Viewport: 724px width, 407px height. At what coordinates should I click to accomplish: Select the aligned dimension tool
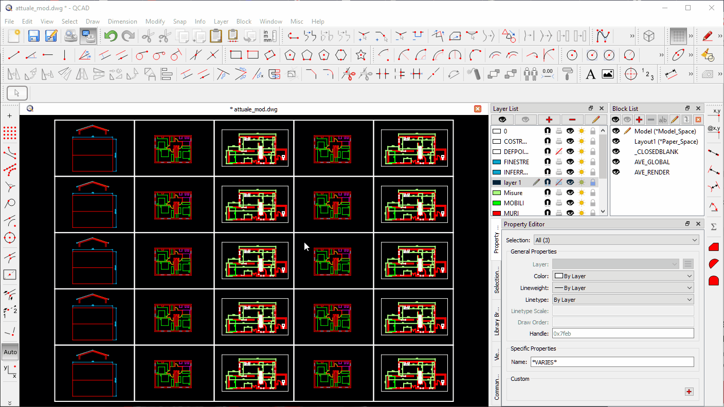[671, 74]
